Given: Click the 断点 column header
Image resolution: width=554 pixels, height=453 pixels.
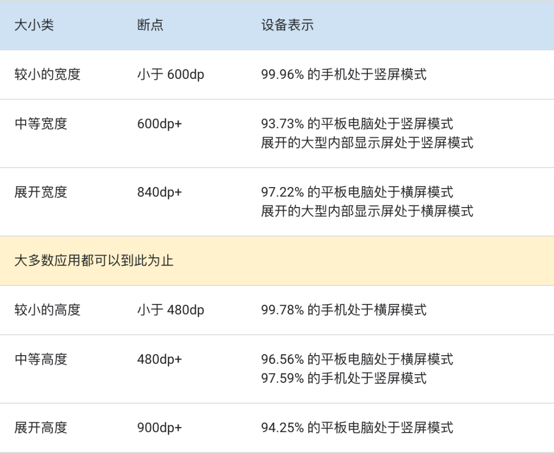Looking at the screenshot, I should [x=150, y=25].
